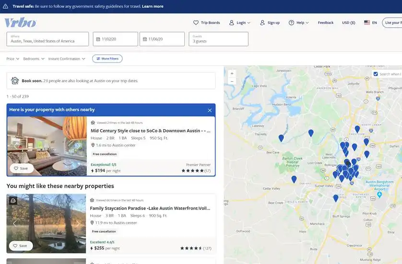The width and height of the screenshot is (402, 264).
Task: Zoom out on the map
Action: [x=232, y=81]
